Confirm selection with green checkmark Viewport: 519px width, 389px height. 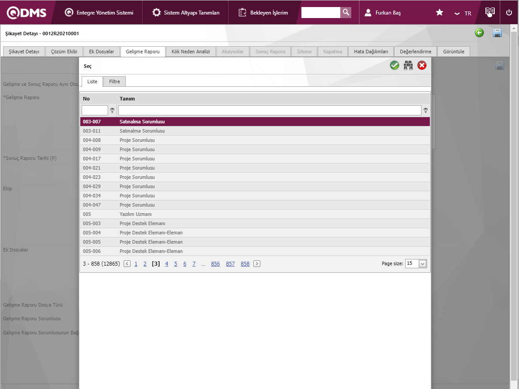pos(394,66)
